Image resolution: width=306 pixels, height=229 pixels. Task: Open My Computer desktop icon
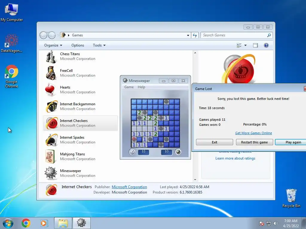pos(12,13)
